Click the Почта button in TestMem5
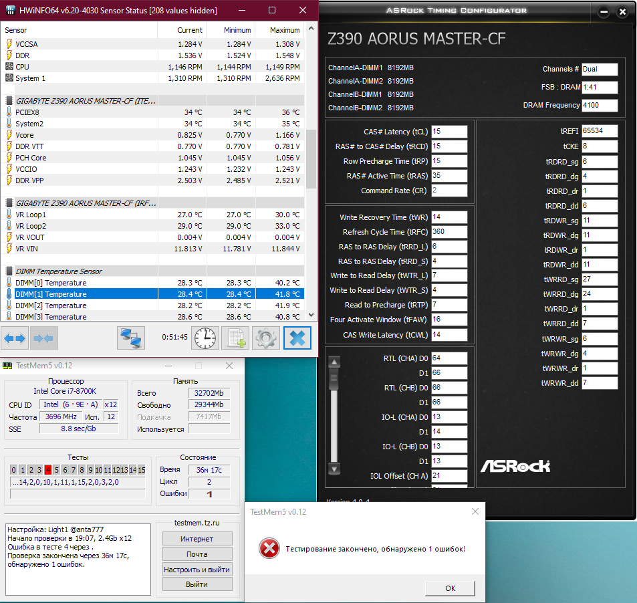This screenshot has width=637, height=603. pos(197,554)
